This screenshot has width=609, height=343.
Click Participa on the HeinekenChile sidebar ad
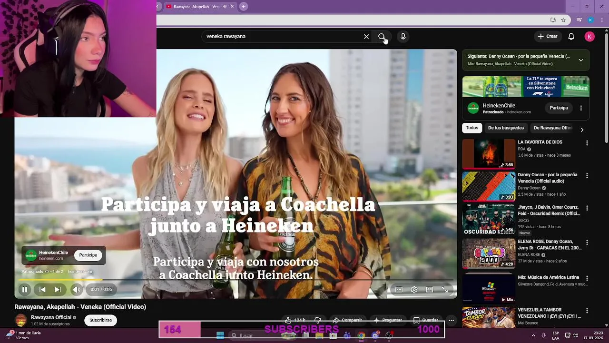point(559,108)
